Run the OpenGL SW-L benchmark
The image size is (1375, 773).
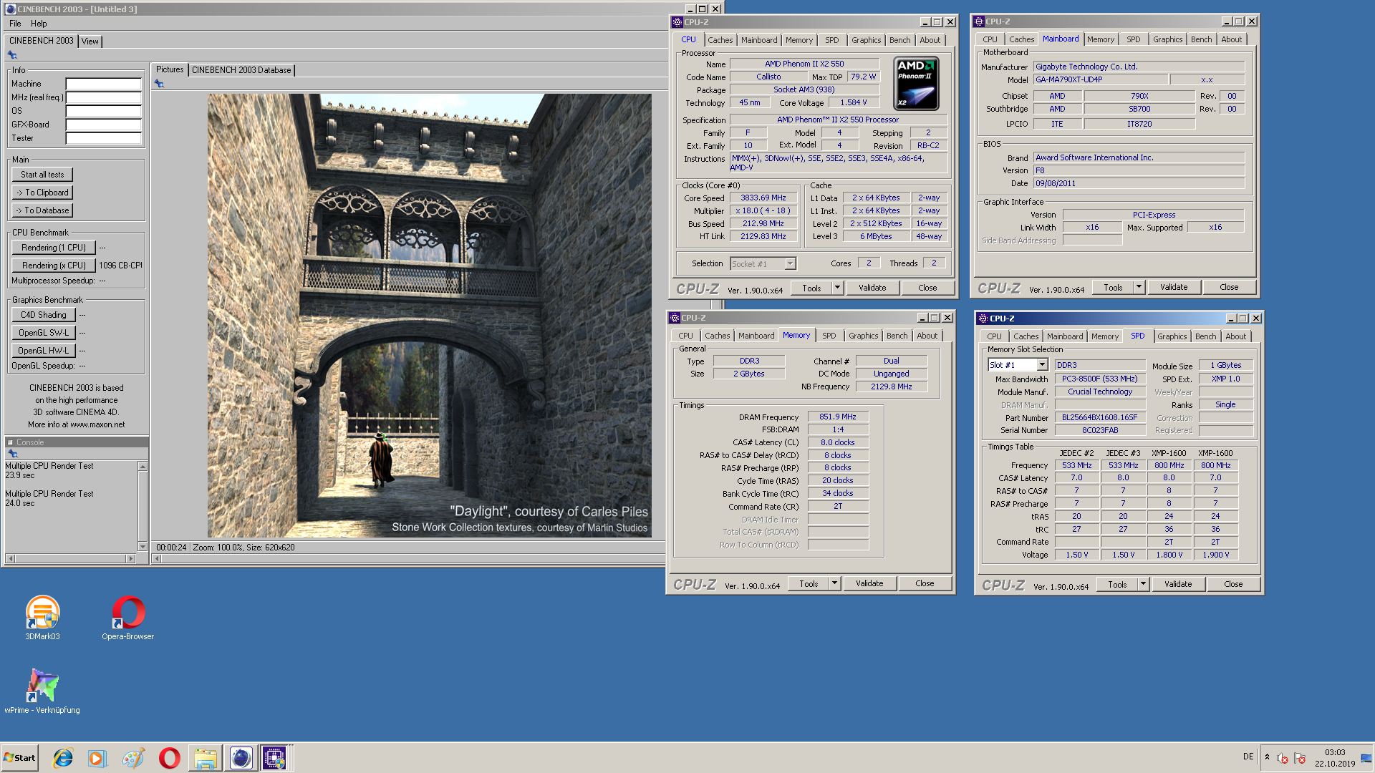tap(44, 333)
